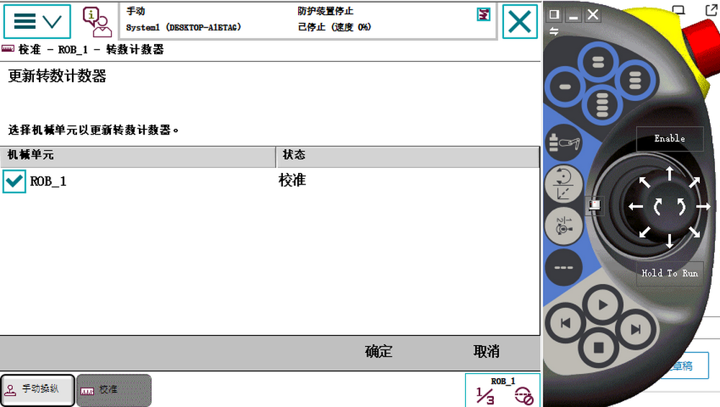Switch to the 校准 taskbar tab
The width and height of the screenshot is (720, 407).
(x=114, y=390)
